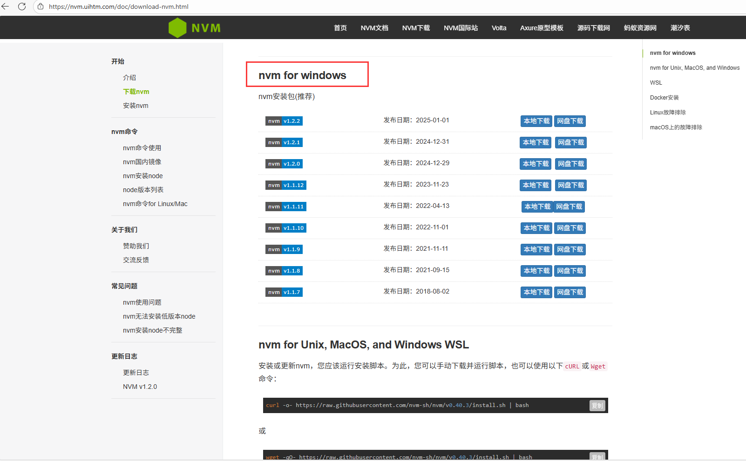Screen dimensions: 746x461
Task: Open the 潮汐表 nav link
Action: [680, 28]
